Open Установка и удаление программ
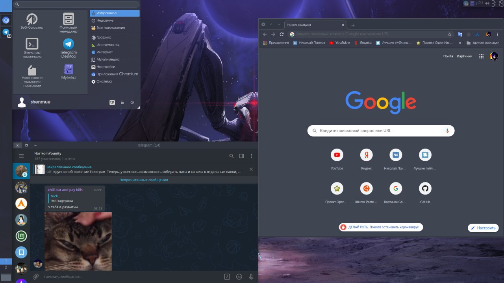Image resolution: width=504 pixels, height=283 pixels. click(32, 76)
